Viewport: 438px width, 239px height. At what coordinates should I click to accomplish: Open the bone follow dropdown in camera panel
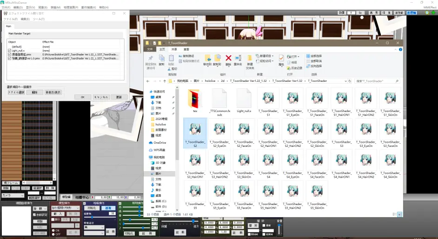[94, 227]
